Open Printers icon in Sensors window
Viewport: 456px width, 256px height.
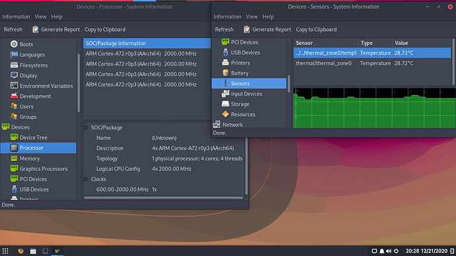(x=225, y=63)
